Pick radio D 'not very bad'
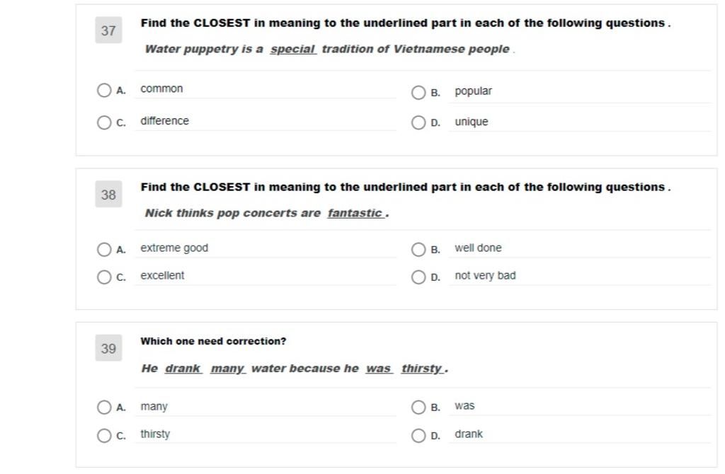 (x=418, y=277)
